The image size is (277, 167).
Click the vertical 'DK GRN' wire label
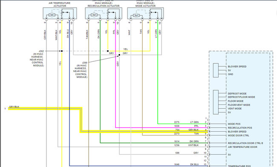[98, 34]
